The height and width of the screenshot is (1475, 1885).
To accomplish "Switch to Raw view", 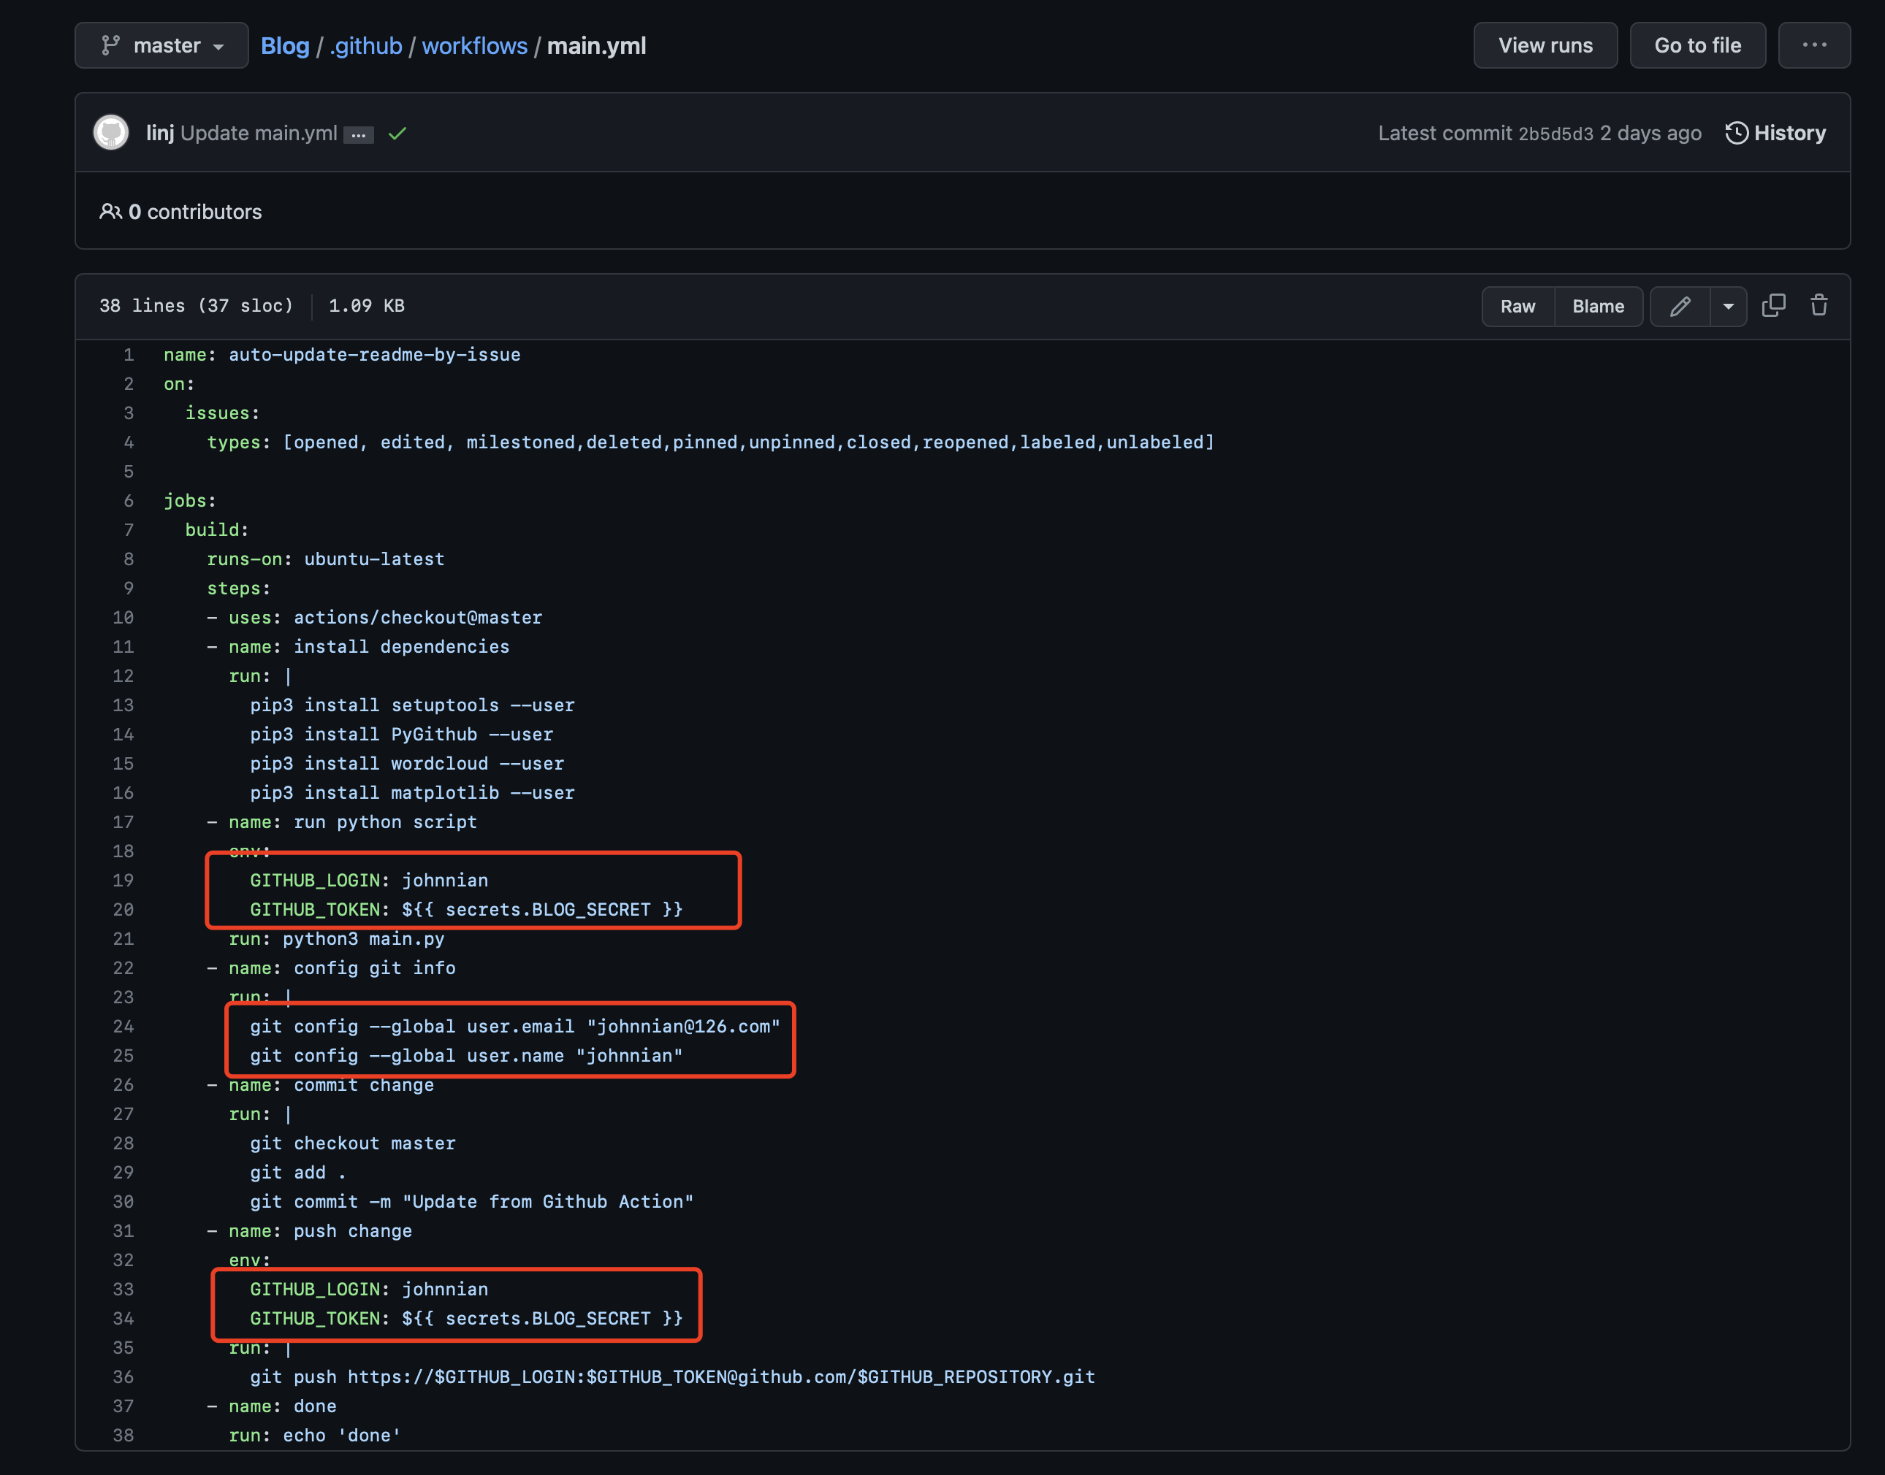I will coord(1517,306).
